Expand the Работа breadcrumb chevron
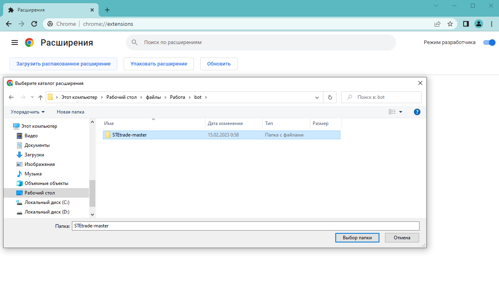The image size is (499, 300). (190, 97)
